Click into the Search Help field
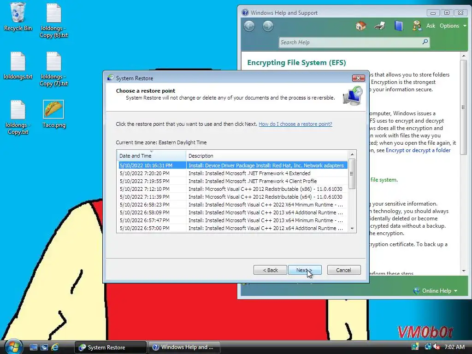This screenshot has width=472, height=354. 349,42
